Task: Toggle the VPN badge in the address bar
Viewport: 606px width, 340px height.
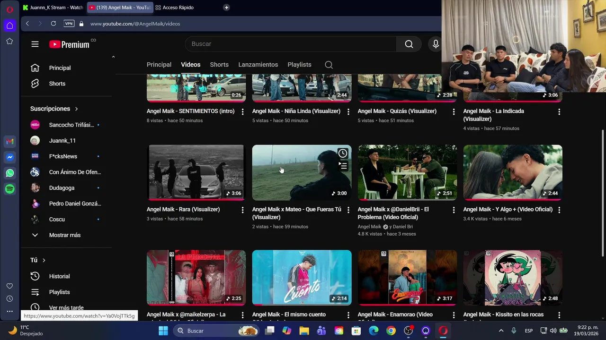Action: (69, 24)
